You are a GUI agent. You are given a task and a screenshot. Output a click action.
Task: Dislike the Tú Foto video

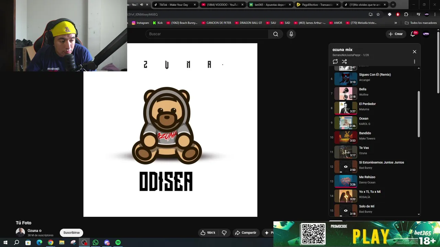224,233
